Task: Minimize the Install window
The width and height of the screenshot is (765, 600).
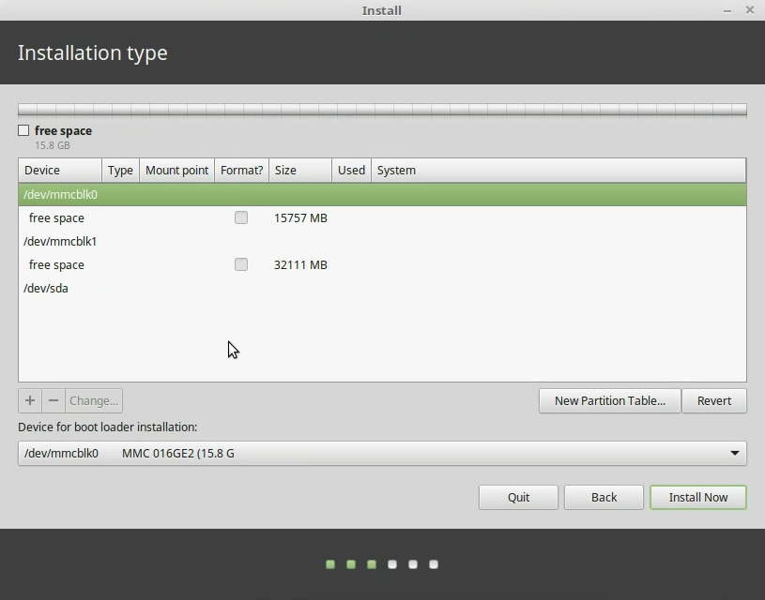Action: click(x=727, y=10)
